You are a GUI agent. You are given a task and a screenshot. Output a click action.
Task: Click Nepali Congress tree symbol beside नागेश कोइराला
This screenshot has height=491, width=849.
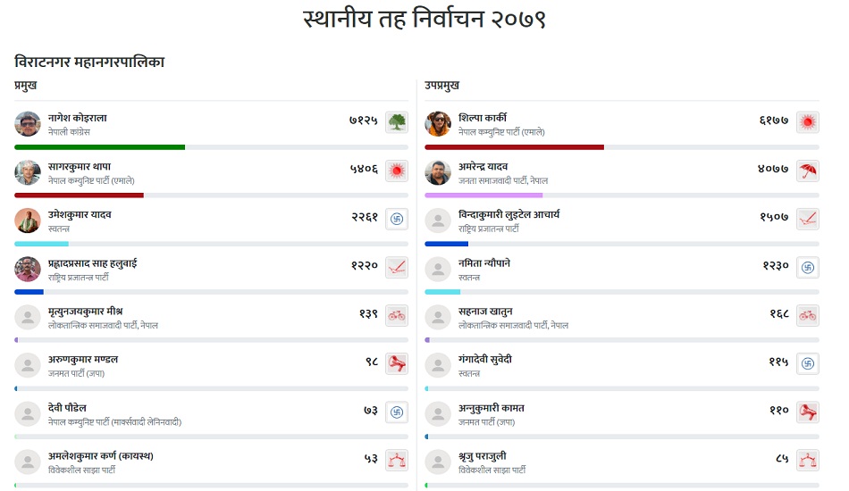(x=397, y=122)
